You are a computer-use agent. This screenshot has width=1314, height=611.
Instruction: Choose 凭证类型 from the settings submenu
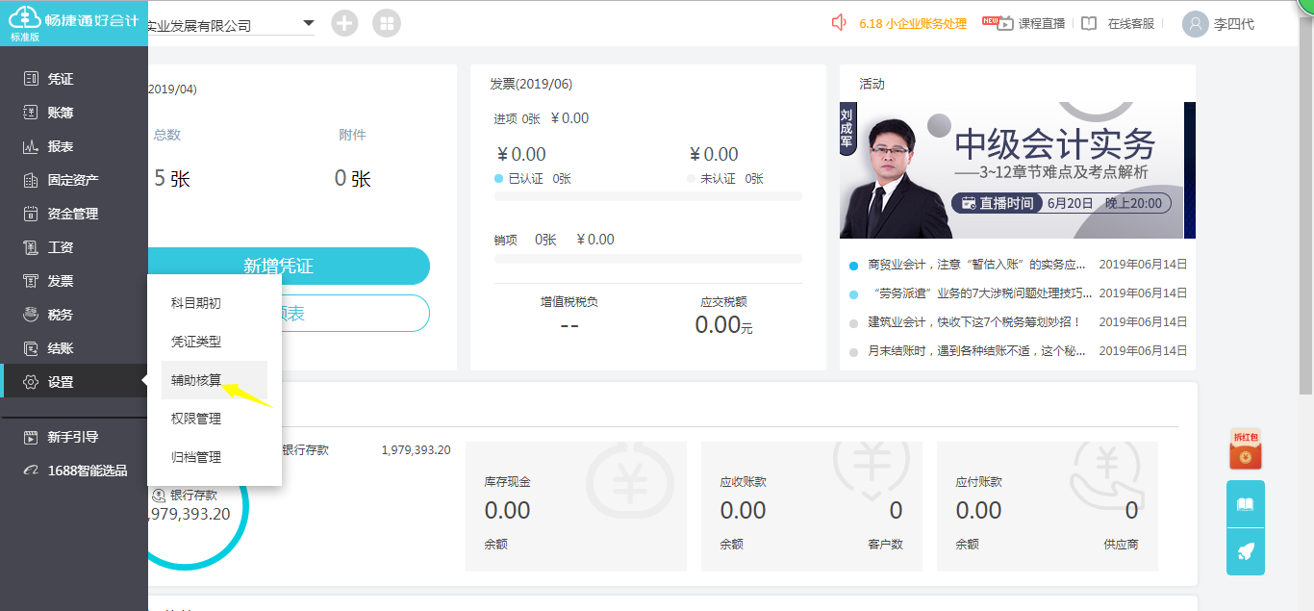[196, 342]
